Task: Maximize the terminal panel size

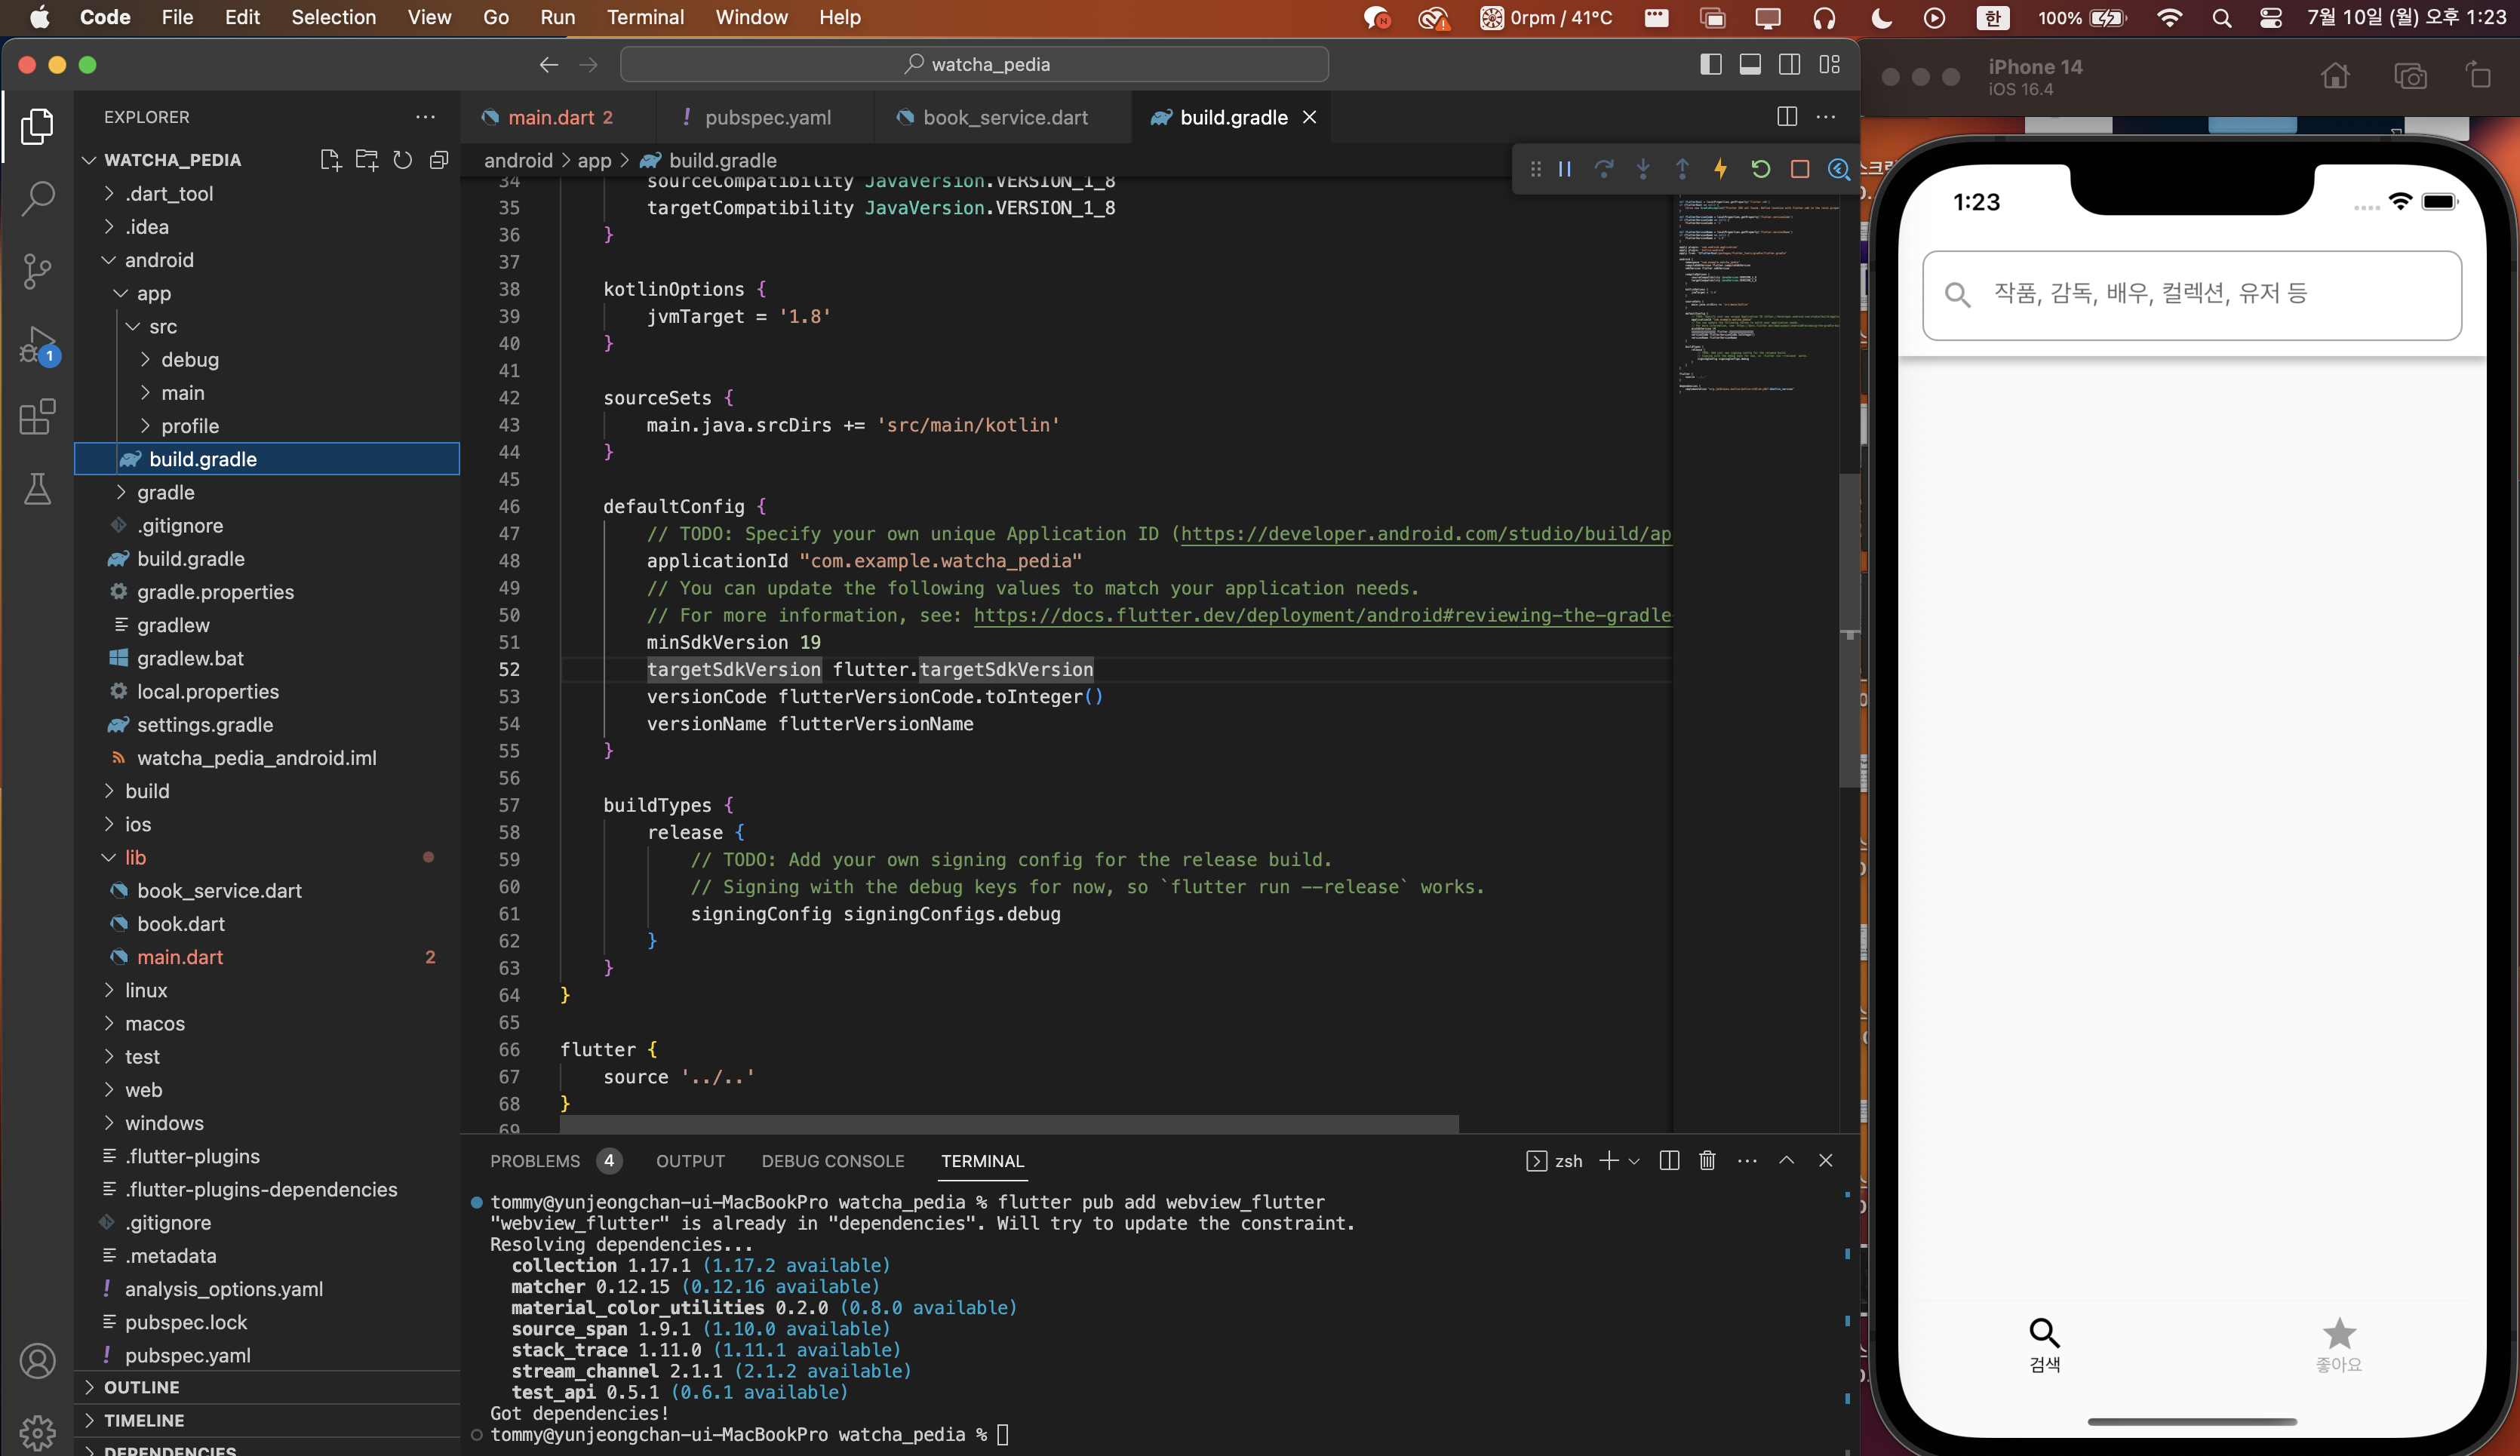Action: (1786, 1160)
